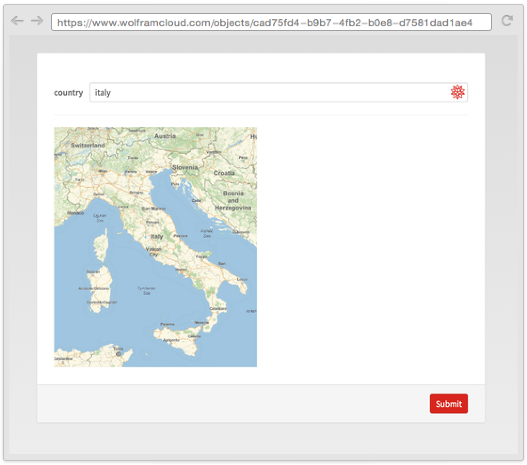
Task: Click the Slovenia label on the map
Action: 185,167
